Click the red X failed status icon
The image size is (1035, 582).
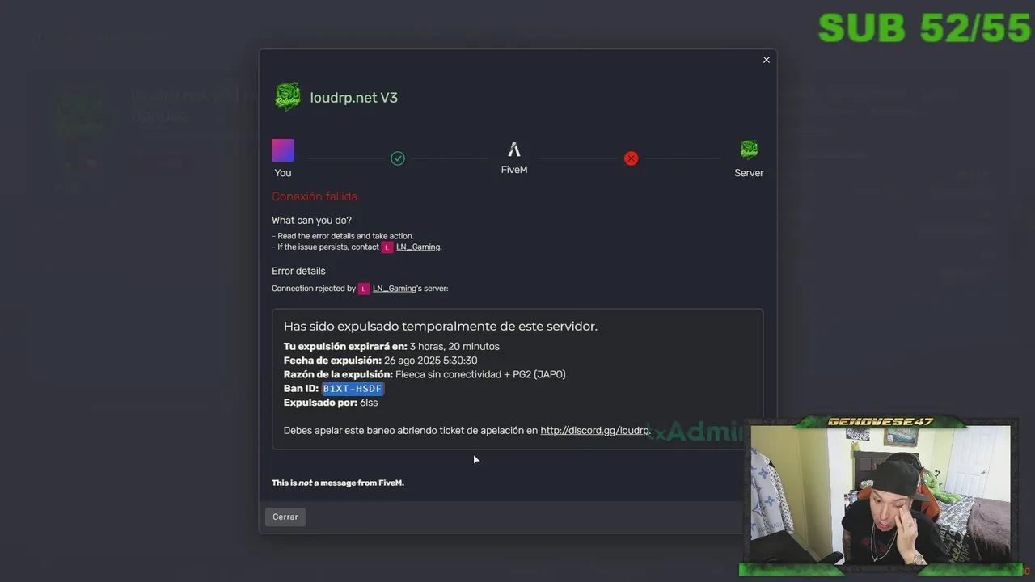[632, 158]
